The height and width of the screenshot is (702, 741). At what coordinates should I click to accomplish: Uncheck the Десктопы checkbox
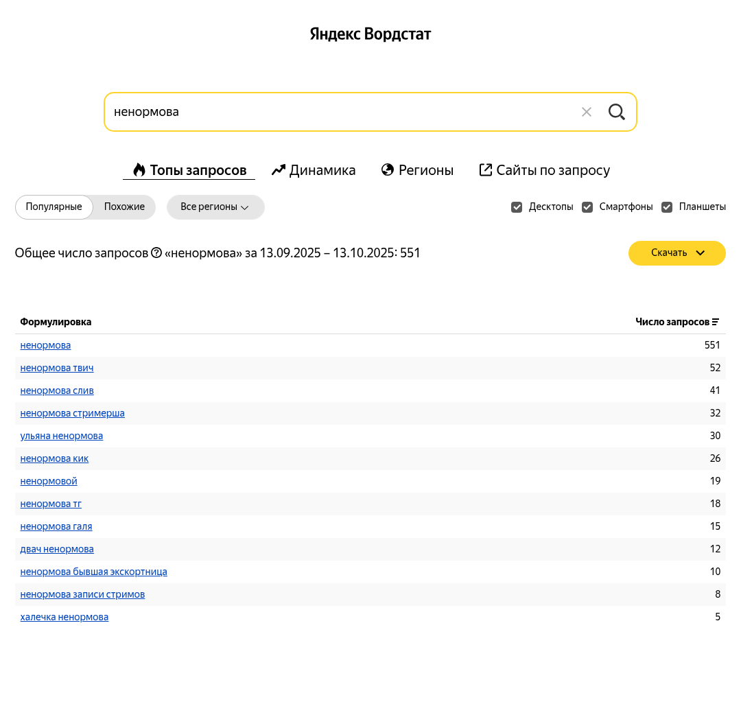click(x=517, y=207)
